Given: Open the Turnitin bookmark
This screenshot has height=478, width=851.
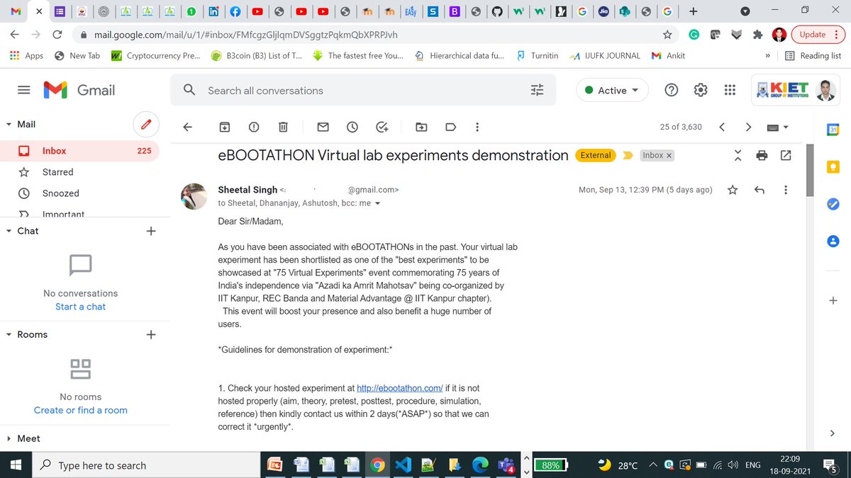Looking at the screenshot, I should (x=537, y=55).
